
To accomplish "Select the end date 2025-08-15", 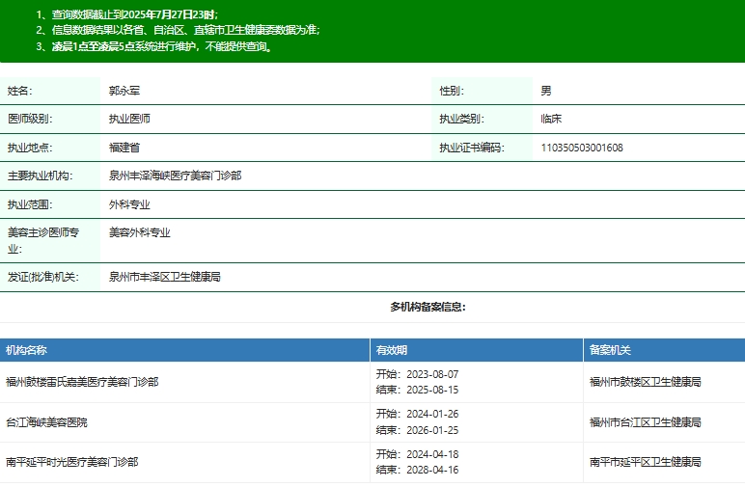I will [x=431, y=390].
